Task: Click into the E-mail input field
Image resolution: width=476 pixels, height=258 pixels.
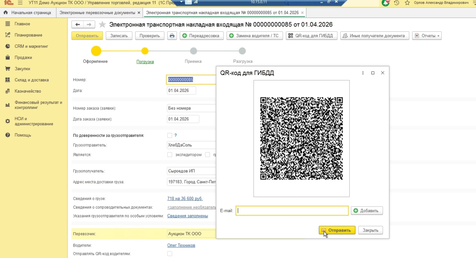Action: tap(292, 211)
